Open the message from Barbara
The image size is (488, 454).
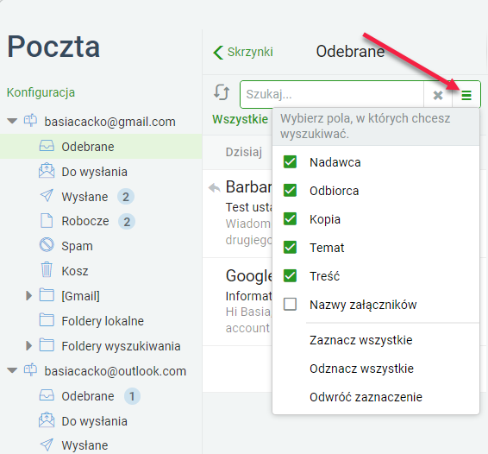[x=237, y=214]
